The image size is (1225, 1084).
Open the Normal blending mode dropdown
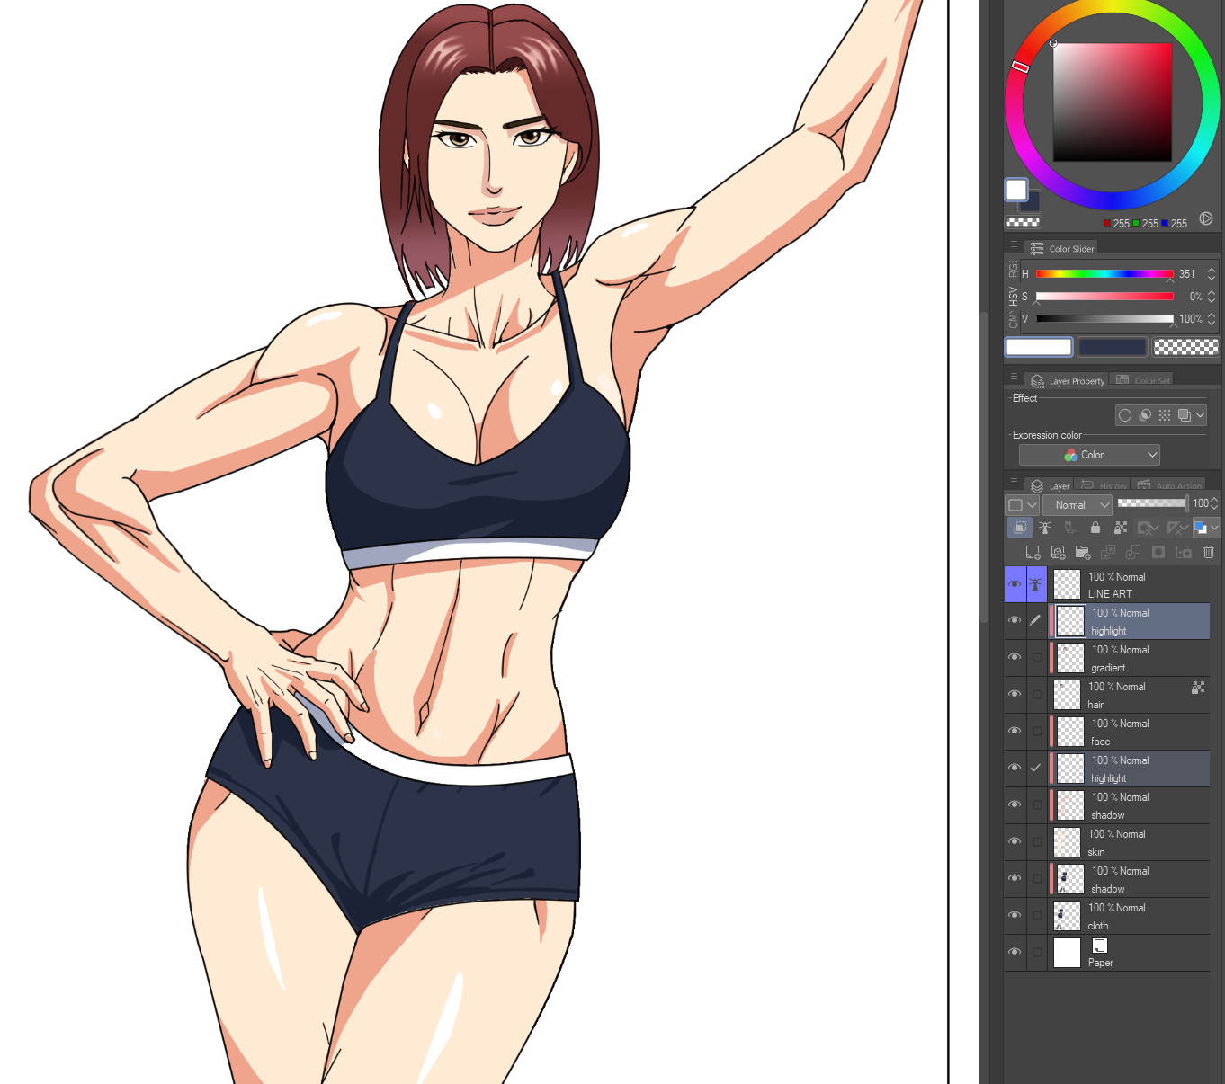tap(1077, 504)
